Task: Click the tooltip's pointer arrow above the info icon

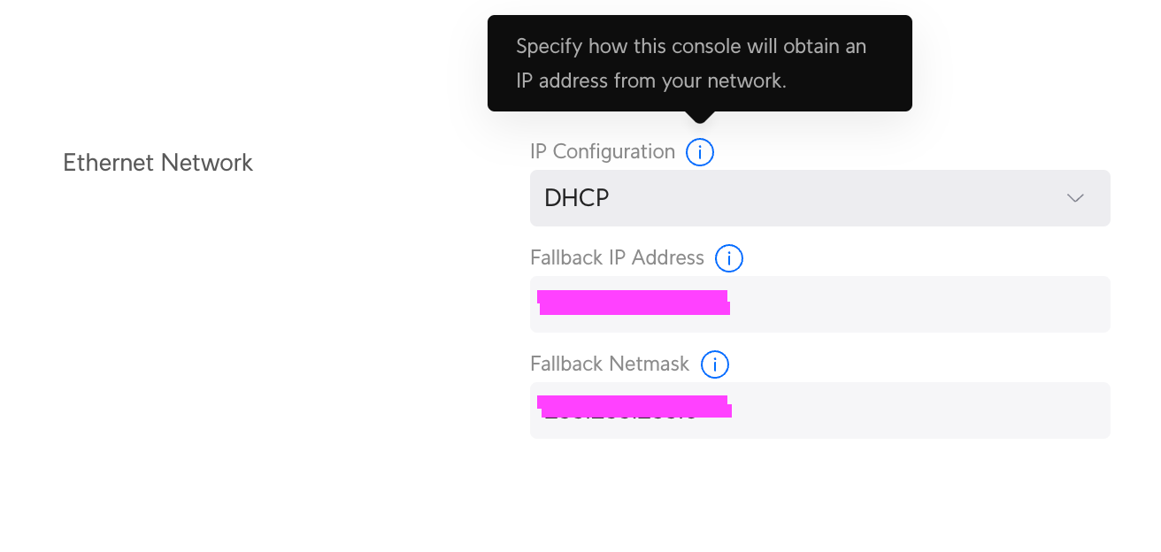Action: point(700,117)
